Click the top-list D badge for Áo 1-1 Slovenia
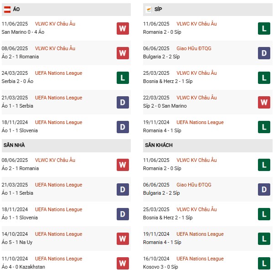Viewport: 273px width, 275px height. point(123,127)
